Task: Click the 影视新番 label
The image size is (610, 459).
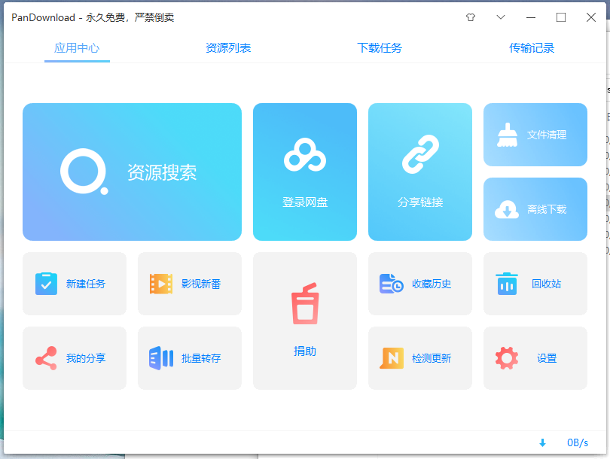Action: (x=201, y=284)
